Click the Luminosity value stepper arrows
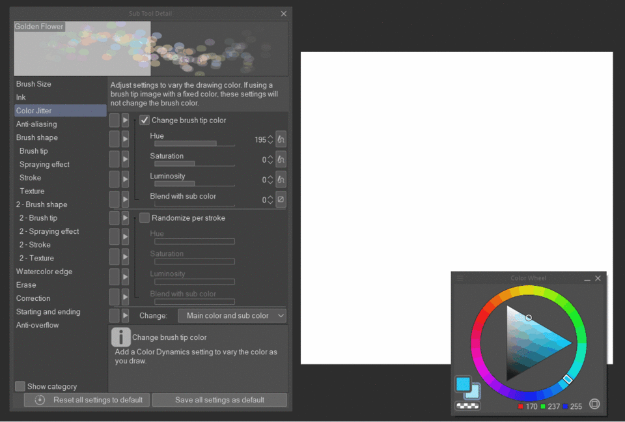Viewport: 625px width, 422px height. coord(270,180)
